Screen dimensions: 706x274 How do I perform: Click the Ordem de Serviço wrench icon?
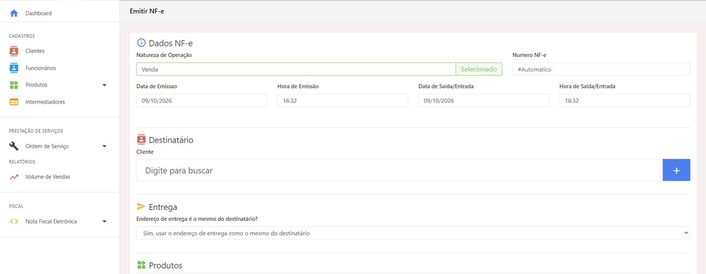(14, 146)
